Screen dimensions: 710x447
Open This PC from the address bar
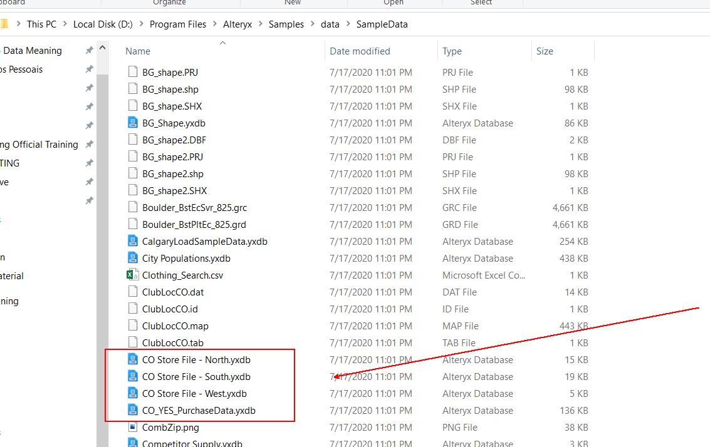coord(41,24)
